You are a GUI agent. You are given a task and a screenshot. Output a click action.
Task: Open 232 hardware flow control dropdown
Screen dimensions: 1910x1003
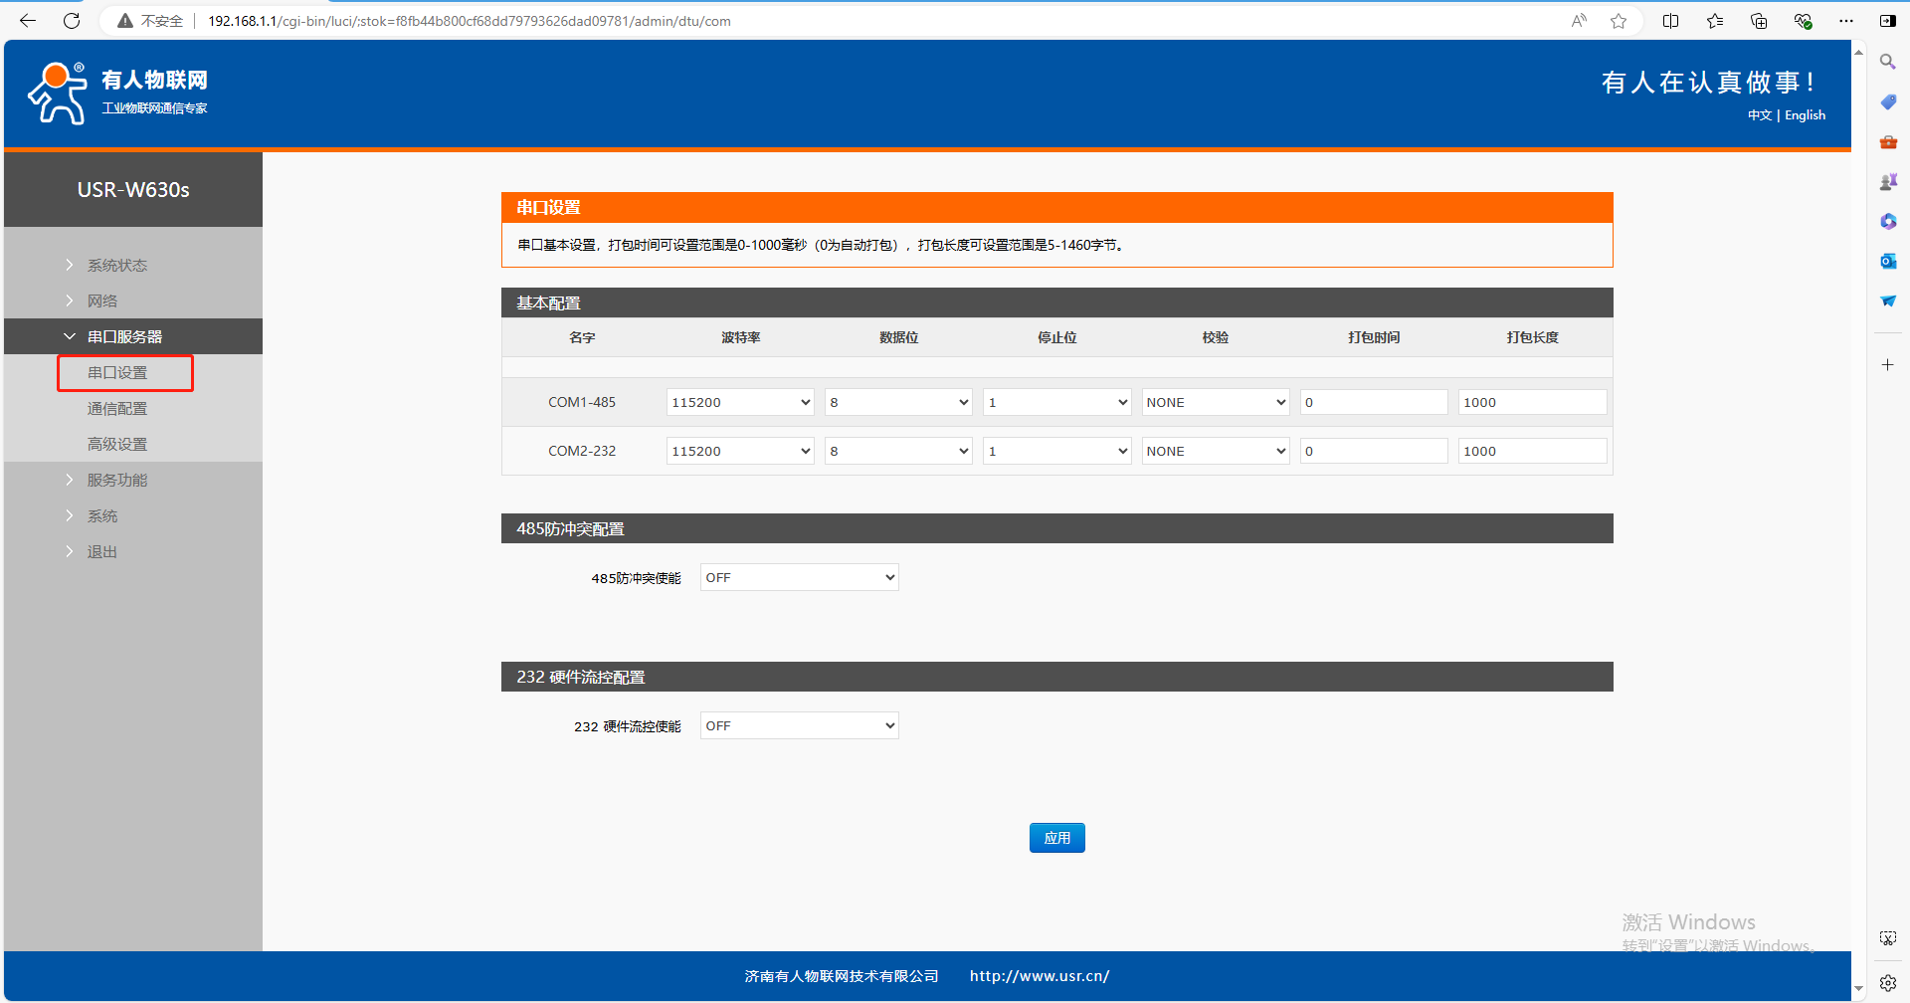click(x=799, y=726)
